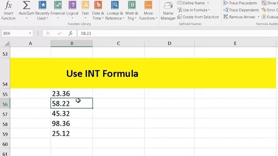The height and width of the screenshot is (156, 278).
Task: Select row 53 header
Action: tap(5, 52)
